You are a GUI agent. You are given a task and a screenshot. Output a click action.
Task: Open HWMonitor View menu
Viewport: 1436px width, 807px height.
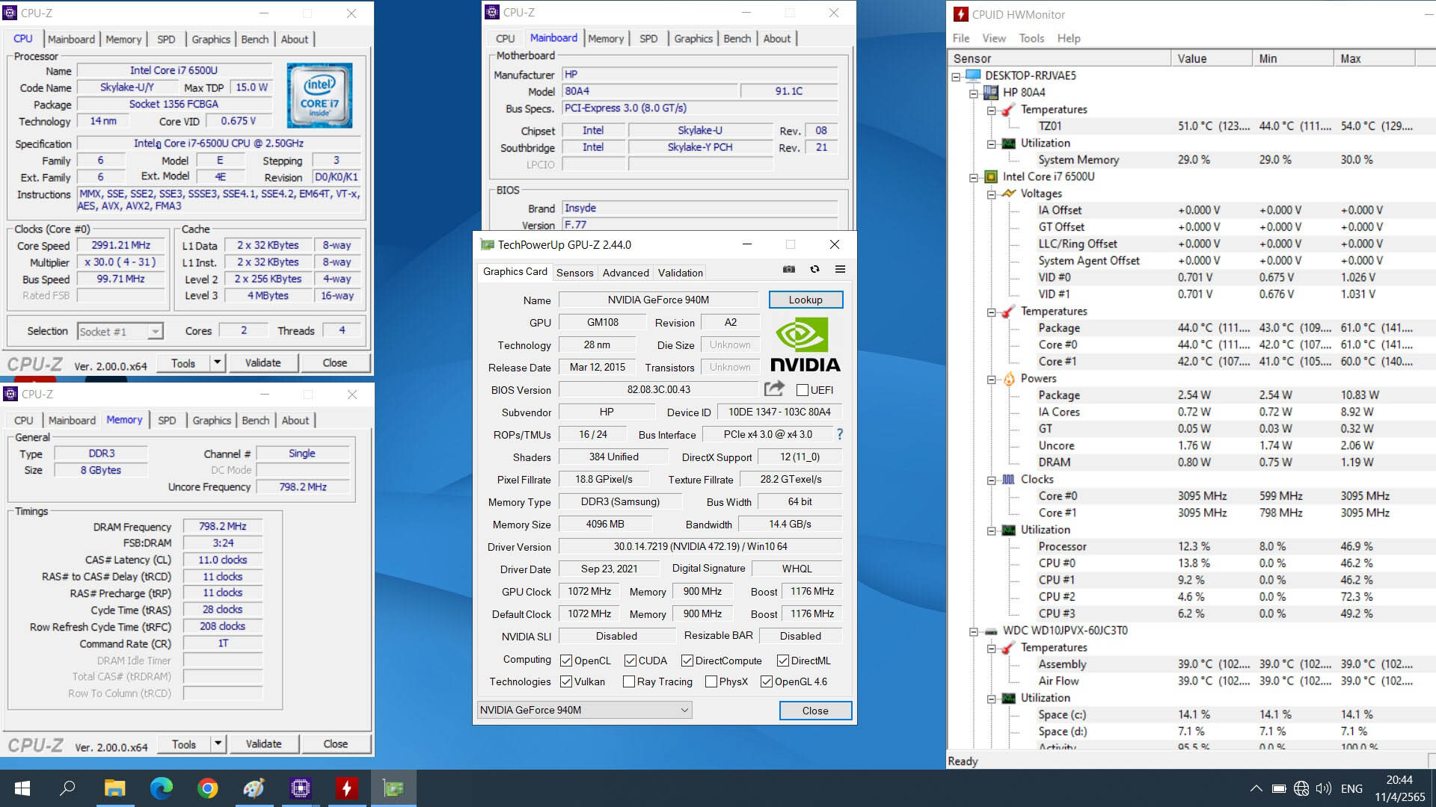994,38
